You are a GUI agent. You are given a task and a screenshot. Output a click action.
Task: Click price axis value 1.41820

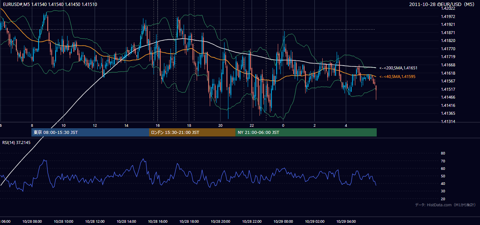pos(448,40)
